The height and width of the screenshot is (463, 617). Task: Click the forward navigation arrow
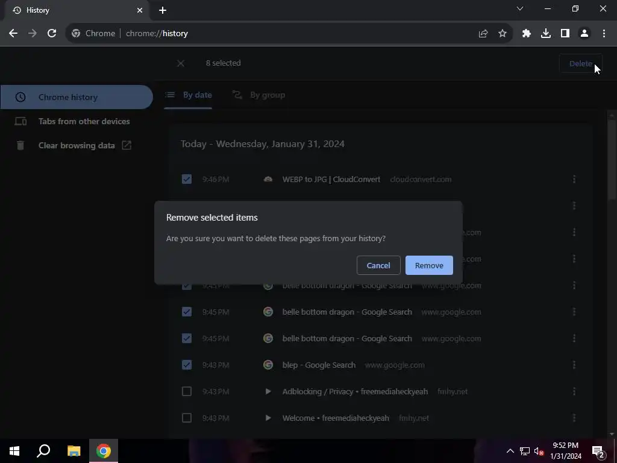pos(33,34)
